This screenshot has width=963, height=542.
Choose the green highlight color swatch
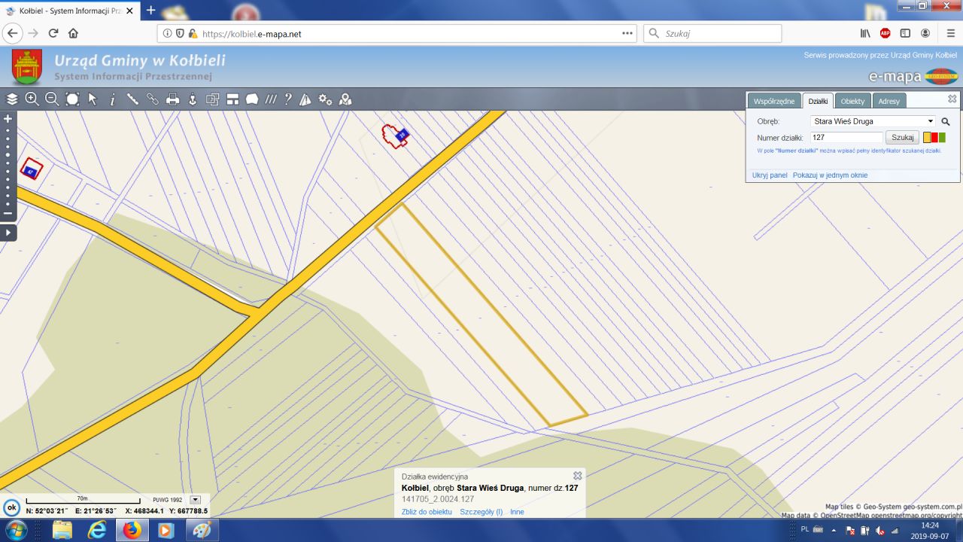942,138
